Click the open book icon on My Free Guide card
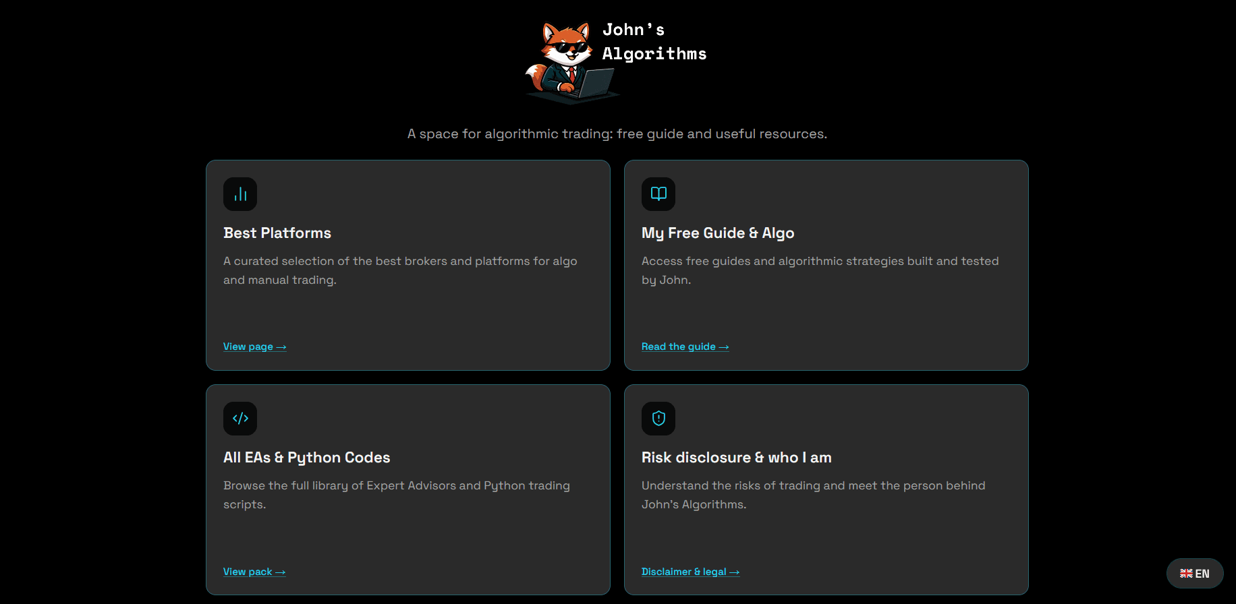 658,193
